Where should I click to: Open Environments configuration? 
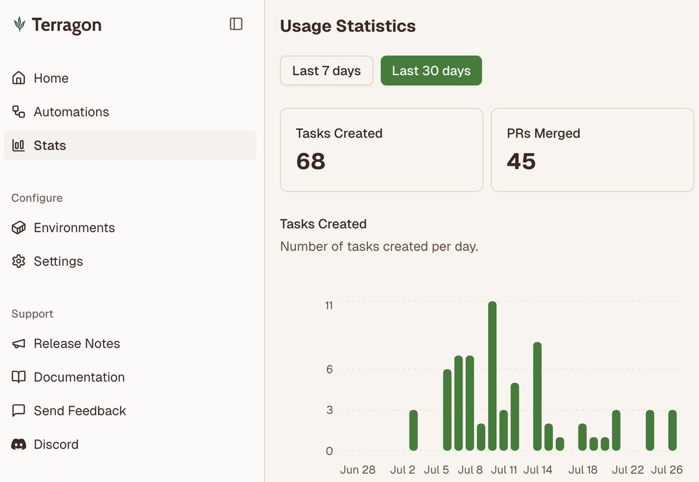pos(130,228)
